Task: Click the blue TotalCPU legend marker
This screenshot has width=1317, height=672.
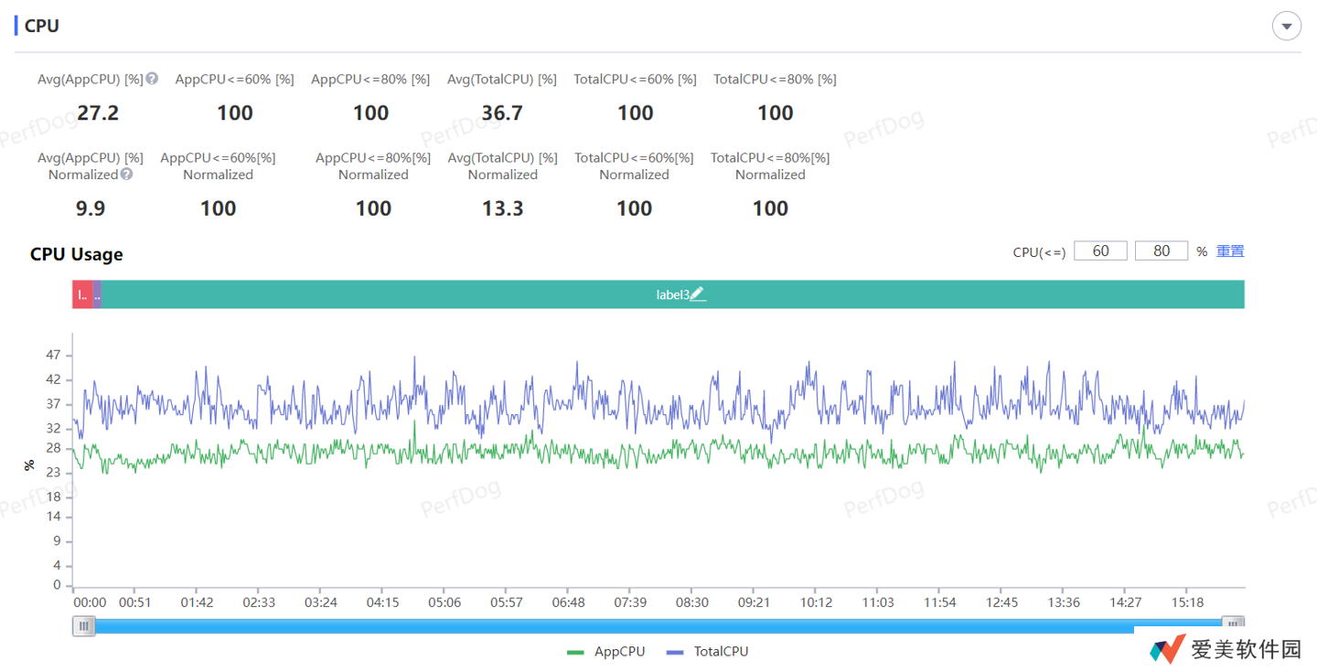Action: click(x=675, y=652)
